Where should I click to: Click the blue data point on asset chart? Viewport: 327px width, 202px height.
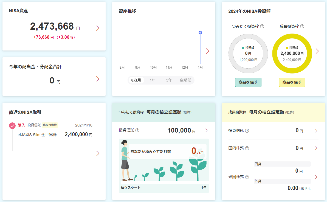(x=200, y=33)
